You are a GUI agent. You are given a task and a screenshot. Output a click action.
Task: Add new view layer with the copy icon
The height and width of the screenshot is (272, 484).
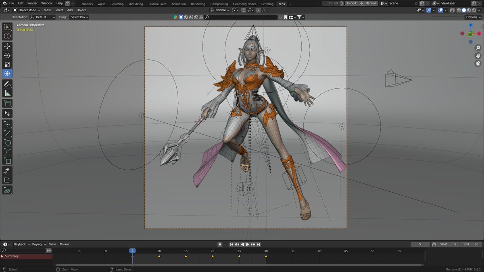(474, 3)
